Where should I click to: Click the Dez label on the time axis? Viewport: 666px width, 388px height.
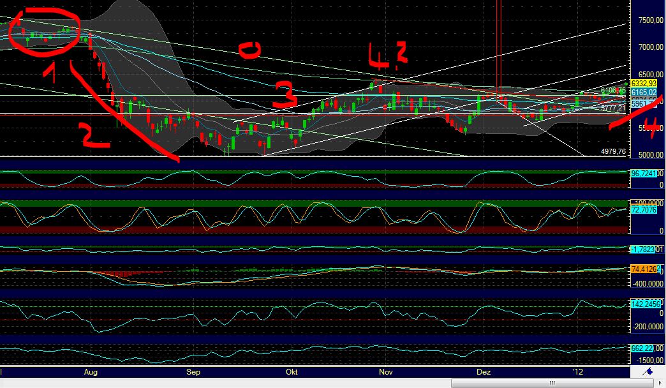tap(485, 372)
